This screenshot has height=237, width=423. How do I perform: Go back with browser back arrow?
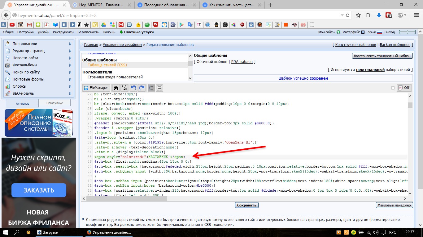coord(6,15)
